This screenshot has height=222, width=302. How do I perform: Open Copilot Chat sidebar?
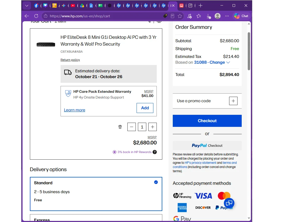click(241, 16)
